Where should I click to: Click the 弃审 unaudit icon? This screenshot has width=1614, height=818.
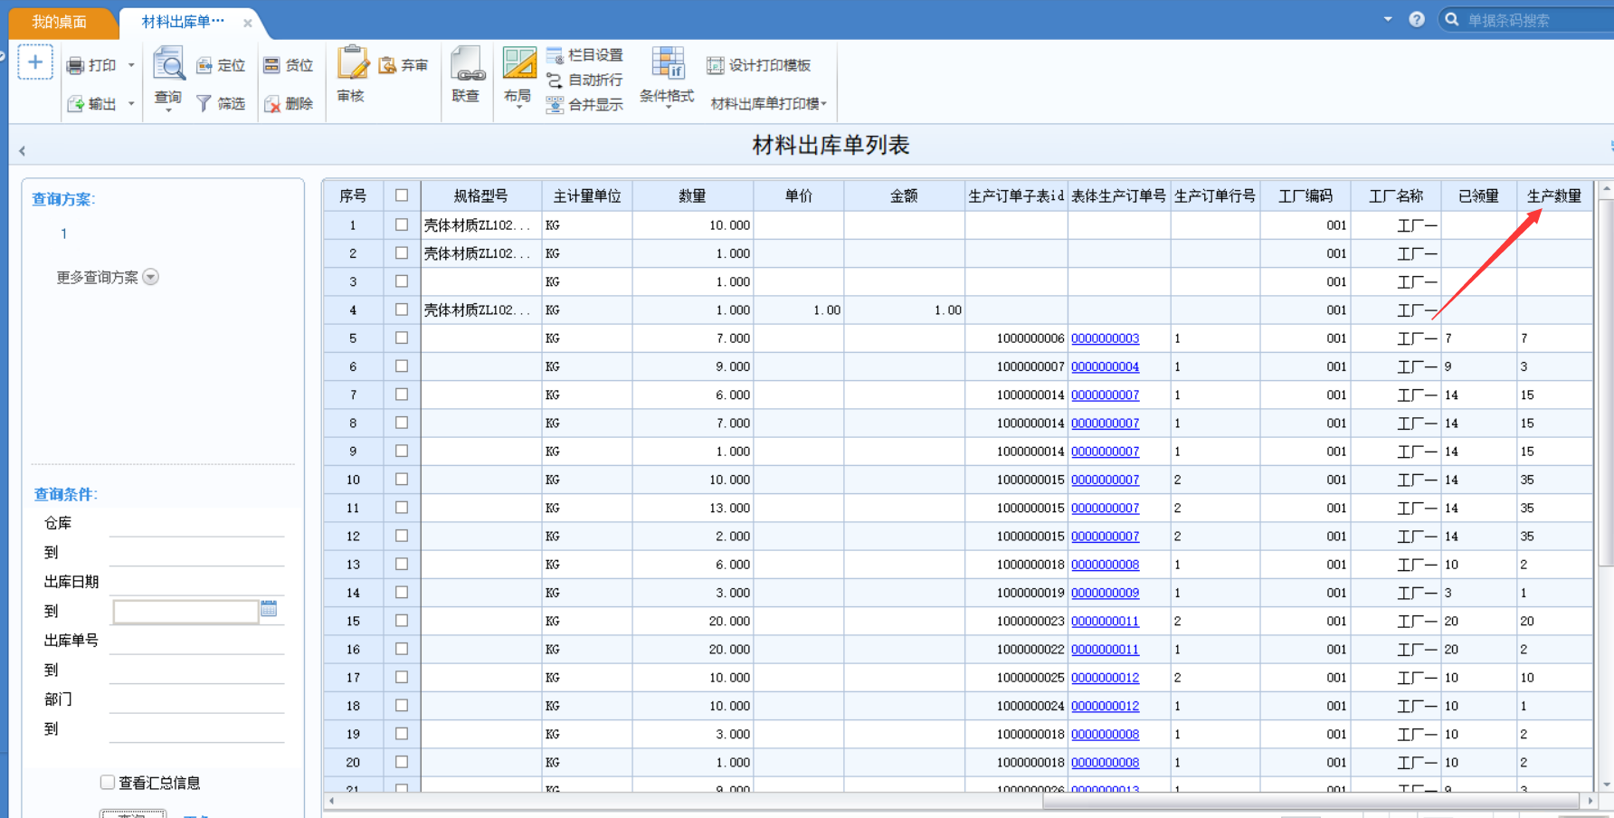click(387, 65)
